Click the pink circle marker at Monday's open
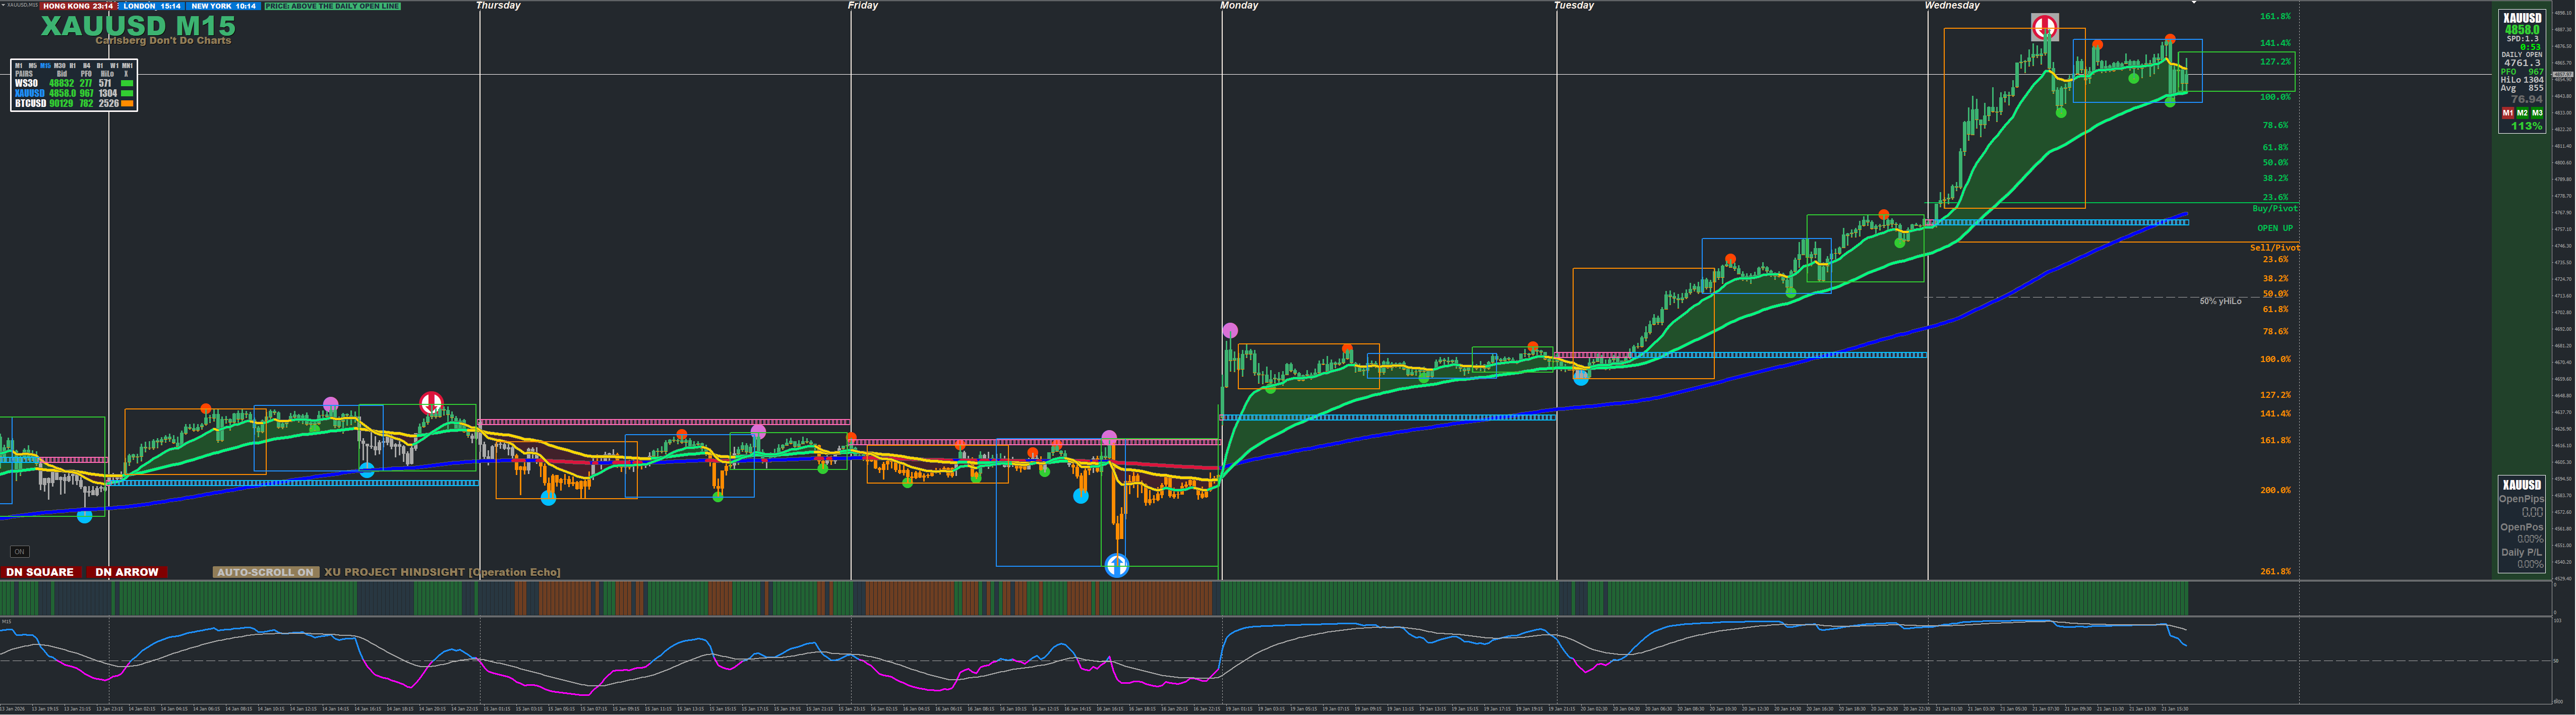This screenshot has width=2576, height=715. (x=1230, y=330)
